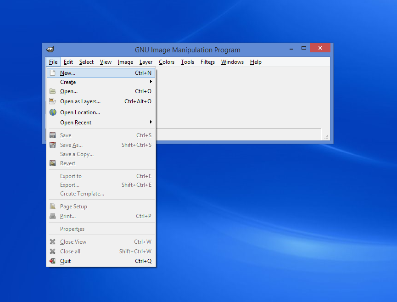This screenshot has height=302, width=397.
Task: Expand the Open Recent submenu arrow
Action: click(x=151, y=122)
